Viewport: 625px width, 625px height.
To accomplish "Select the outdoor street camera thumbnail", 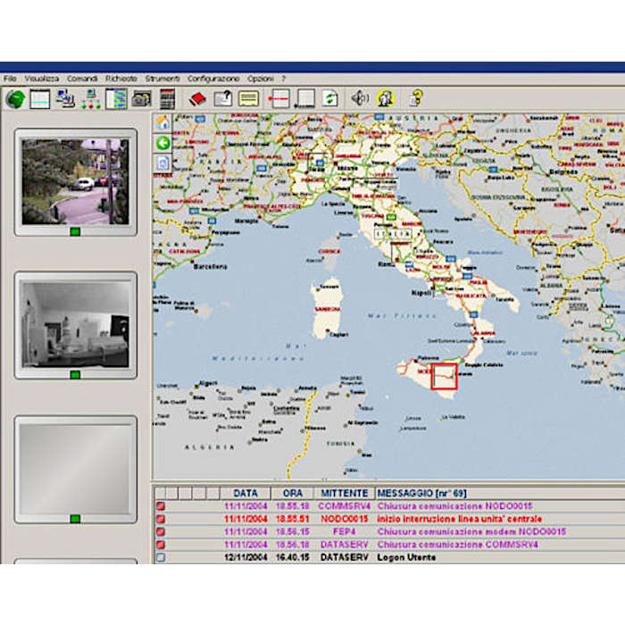I will (x=75, y=181).
